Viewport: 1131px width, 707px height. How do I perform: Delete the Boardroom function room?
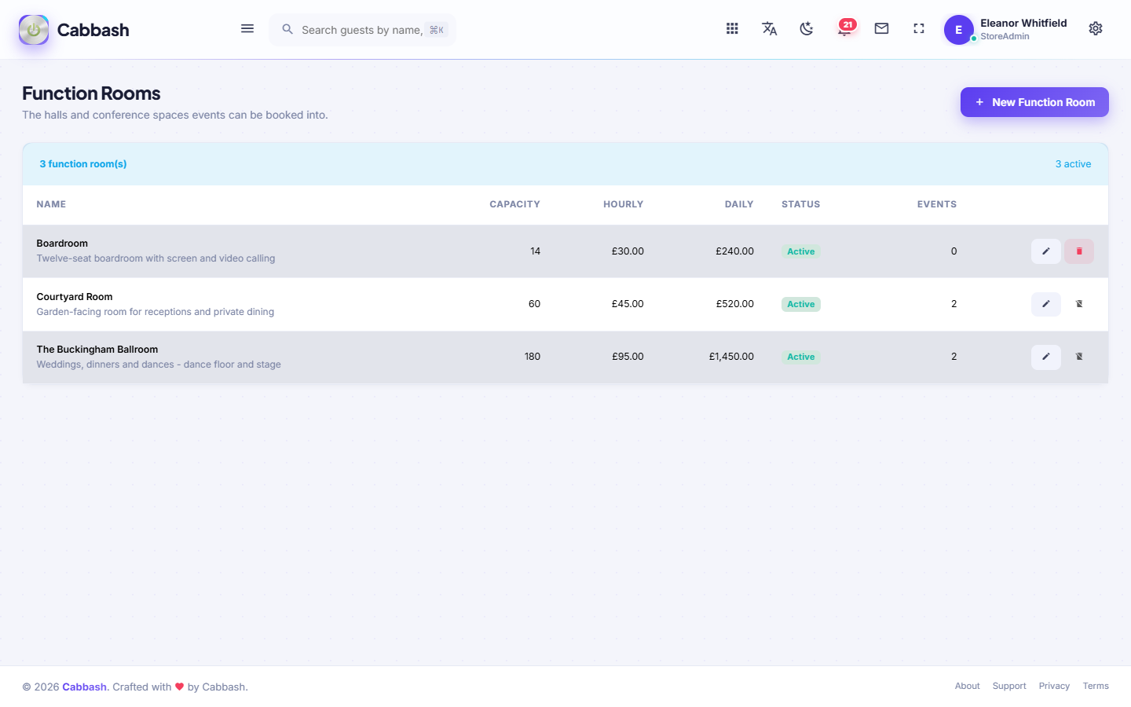[1079, 251]
